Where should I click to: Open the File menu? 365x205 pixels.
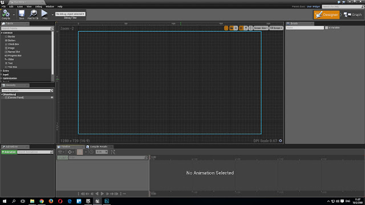4,6
